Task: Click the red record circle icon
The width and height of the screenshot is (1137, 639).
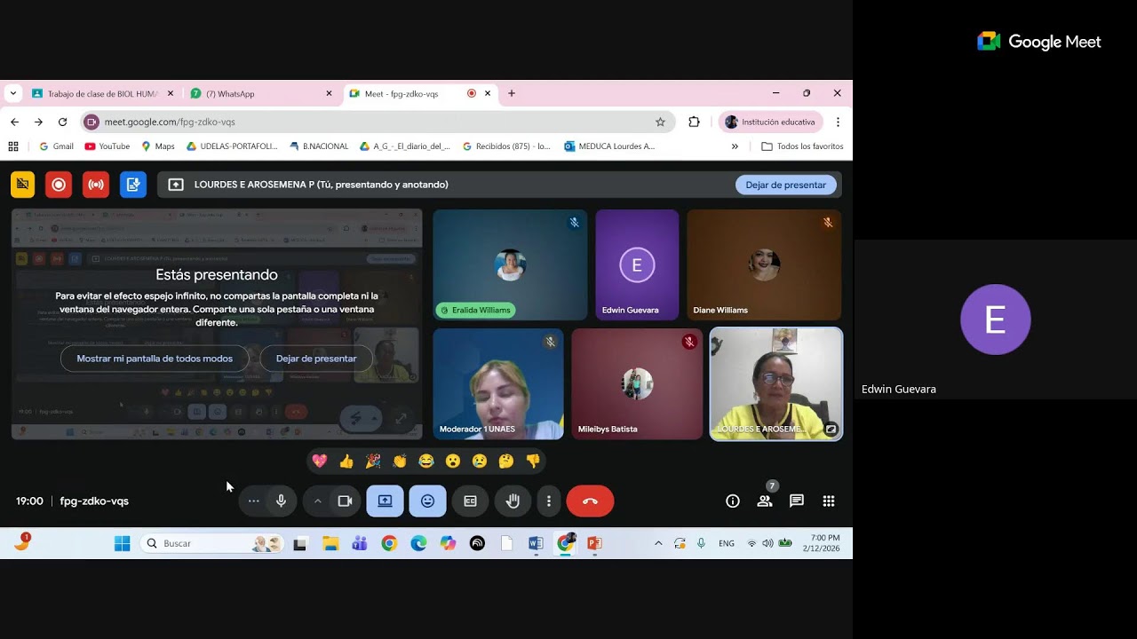Action: coord(59,185)
